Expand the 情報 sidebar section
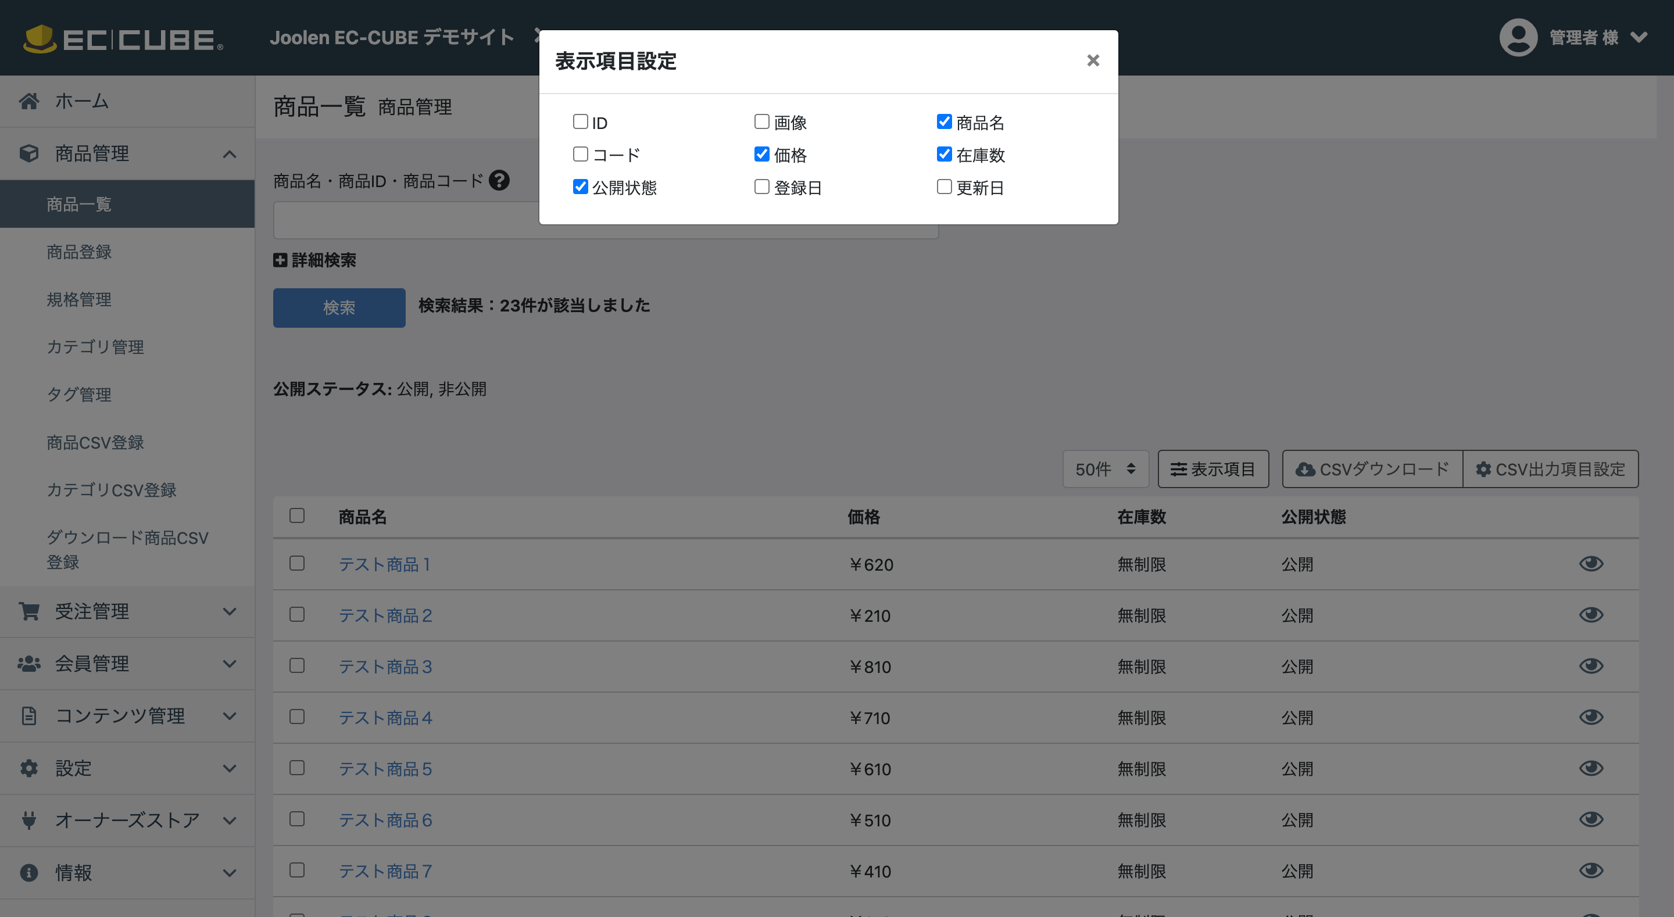 [230, 873]
